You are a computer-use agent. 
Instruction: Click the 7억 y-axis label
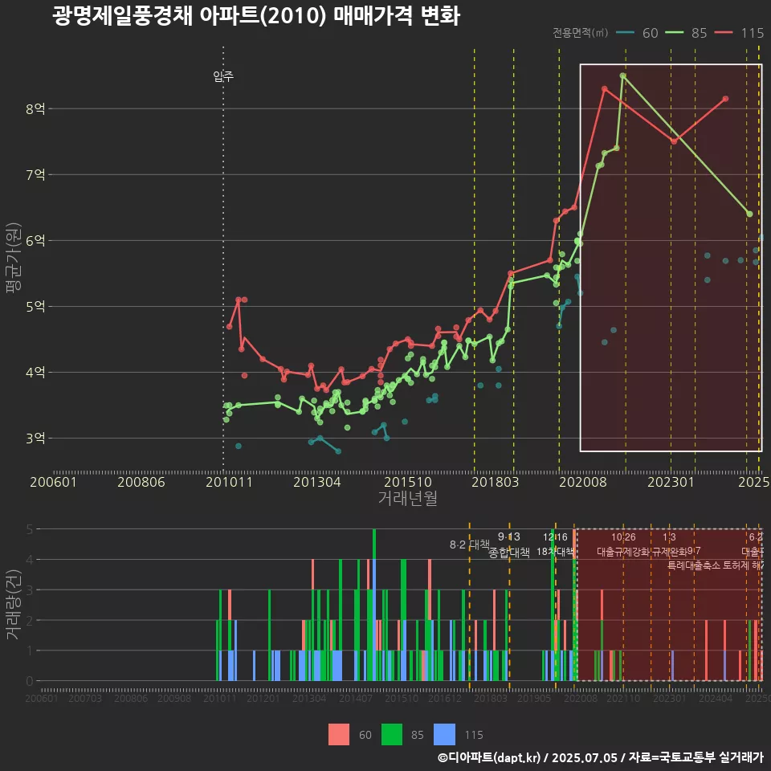point(35,174)
